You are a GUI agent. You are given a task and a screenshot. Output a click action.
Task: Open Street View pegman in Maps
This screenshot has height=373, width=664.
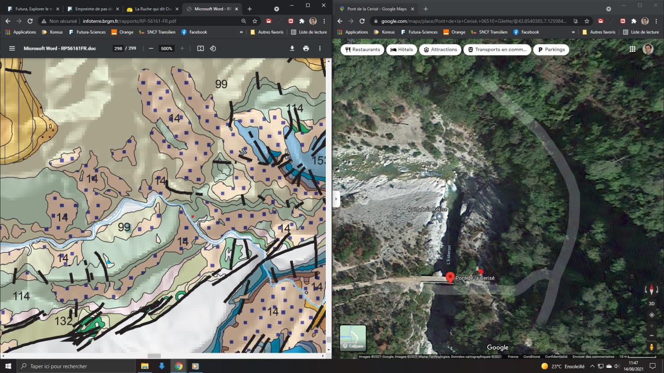[652, 347]
